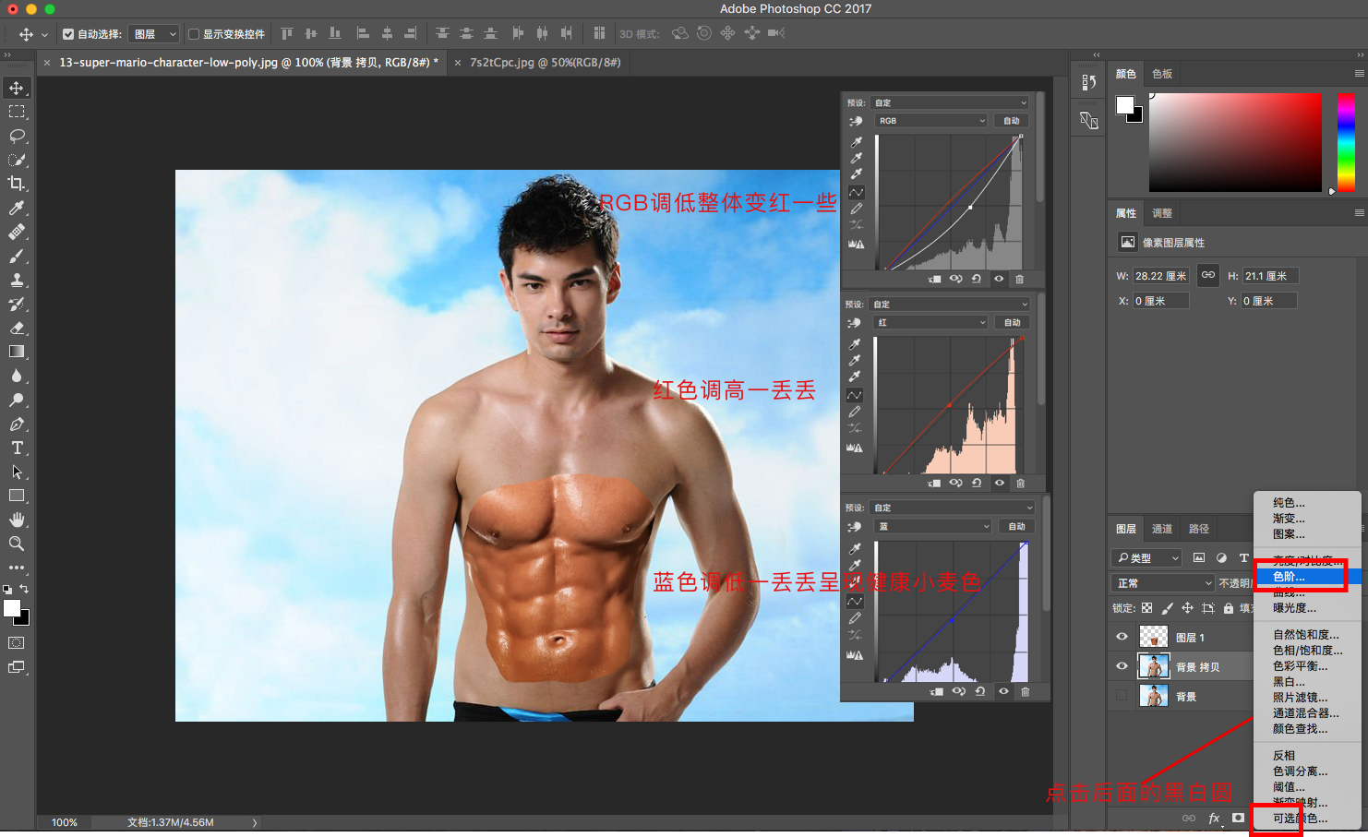Choose the Rectangle shape tool

17,496
